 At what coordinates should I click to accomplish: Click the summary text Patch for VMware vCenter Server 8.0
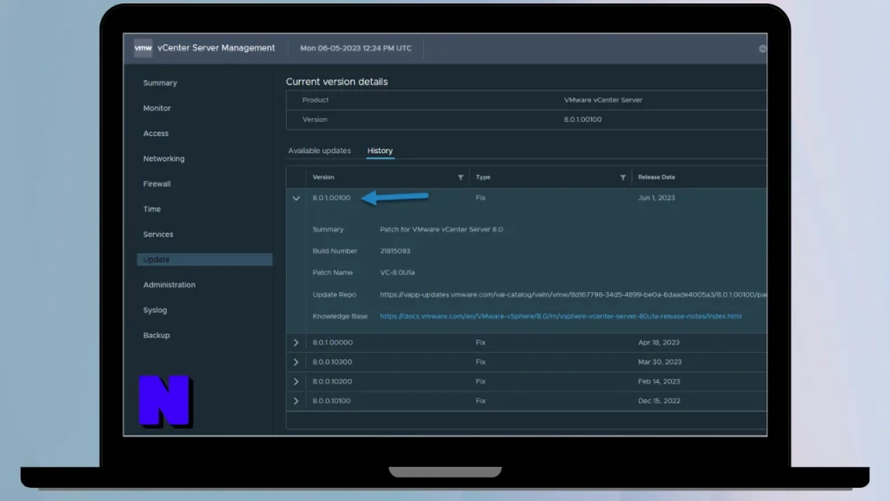[x=441, y=230]
